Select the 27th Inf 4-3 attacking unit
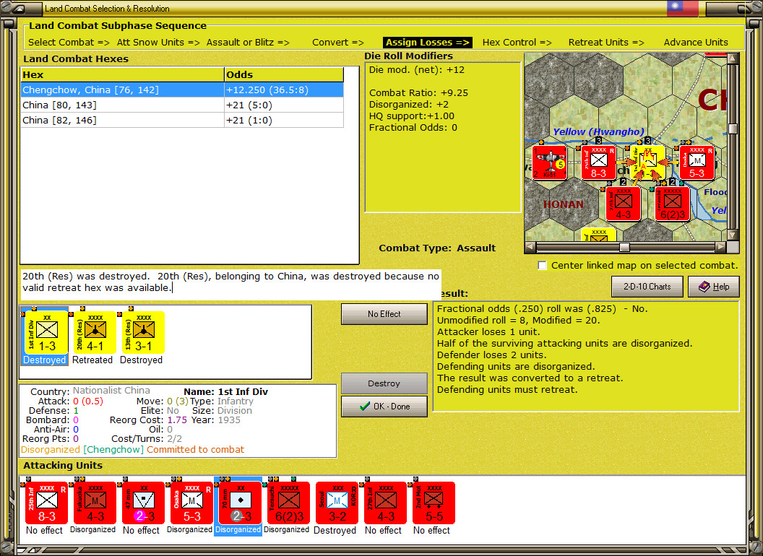This screenshot has height=556, width=763. [385, 503]
